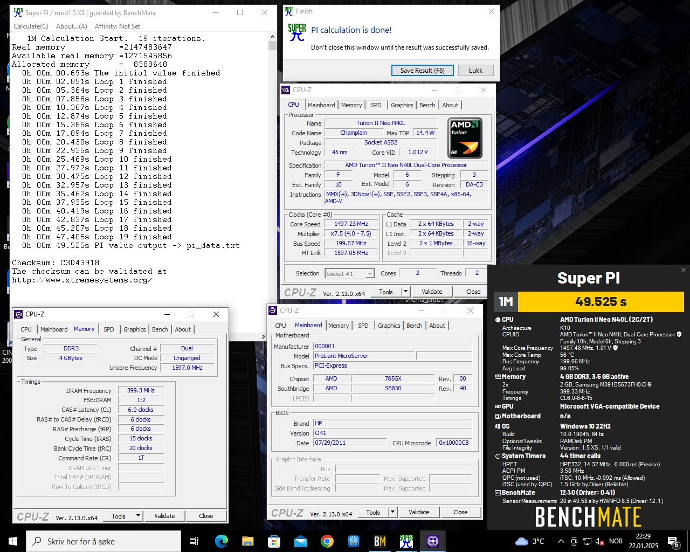This screenshot has width=690, height=552.
Task: Open the Graphics tab in the CPU-Z Memory window
Action: pyautogui.click(x=135, y=329)
